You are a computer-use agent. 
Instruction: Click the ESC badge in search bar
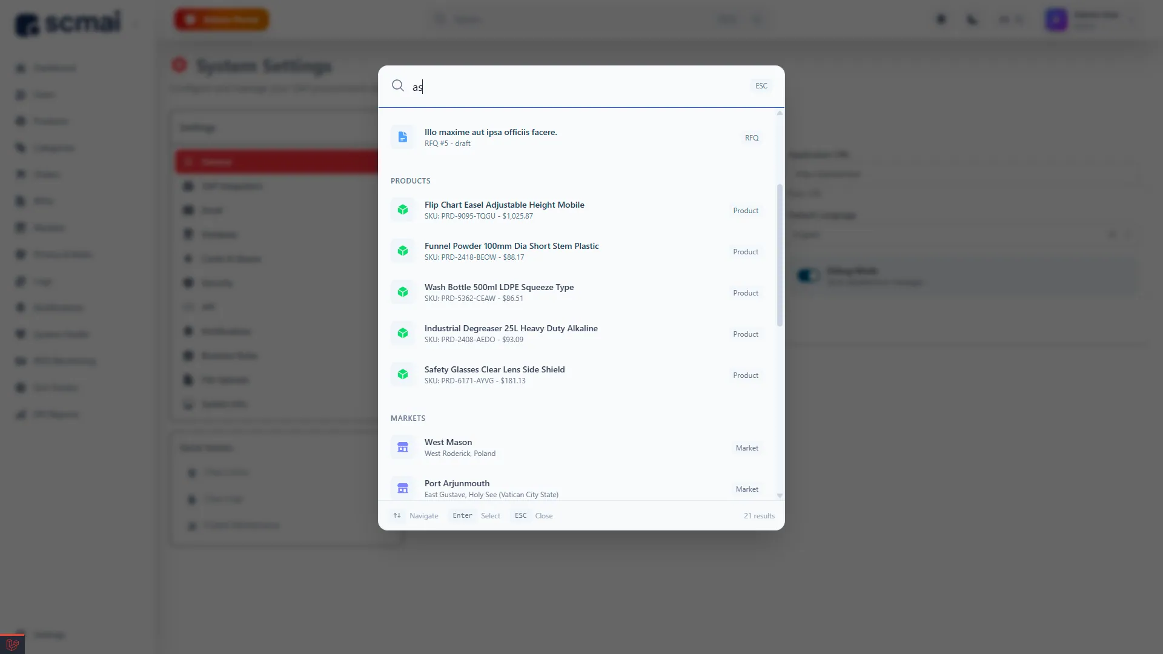(x=761, y=86)
